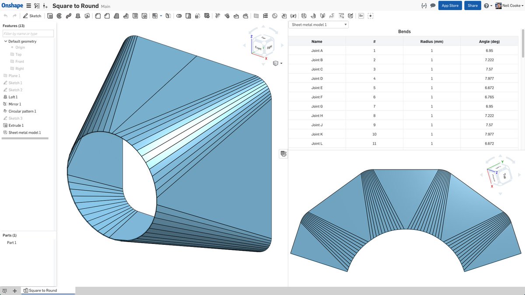
Task: Select Part 1 in parts list
Action: point(11,243)
